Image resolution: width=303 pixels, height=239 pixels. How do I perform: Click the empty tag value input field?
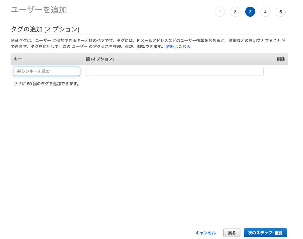click(175, 71)
